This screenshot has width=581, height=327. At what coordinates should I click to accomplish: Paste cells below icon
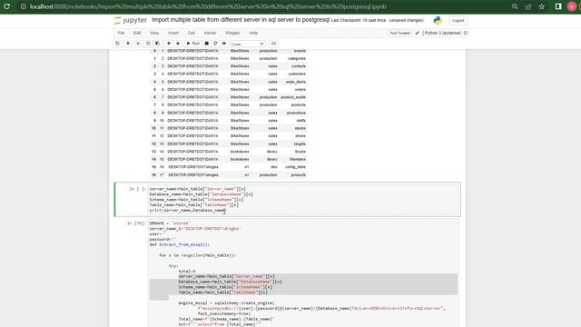click(x=157, y=44)
